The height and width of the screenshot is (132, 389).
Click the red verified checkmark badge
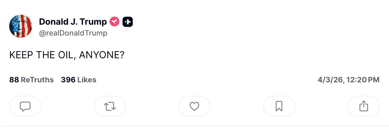point(115,22)
